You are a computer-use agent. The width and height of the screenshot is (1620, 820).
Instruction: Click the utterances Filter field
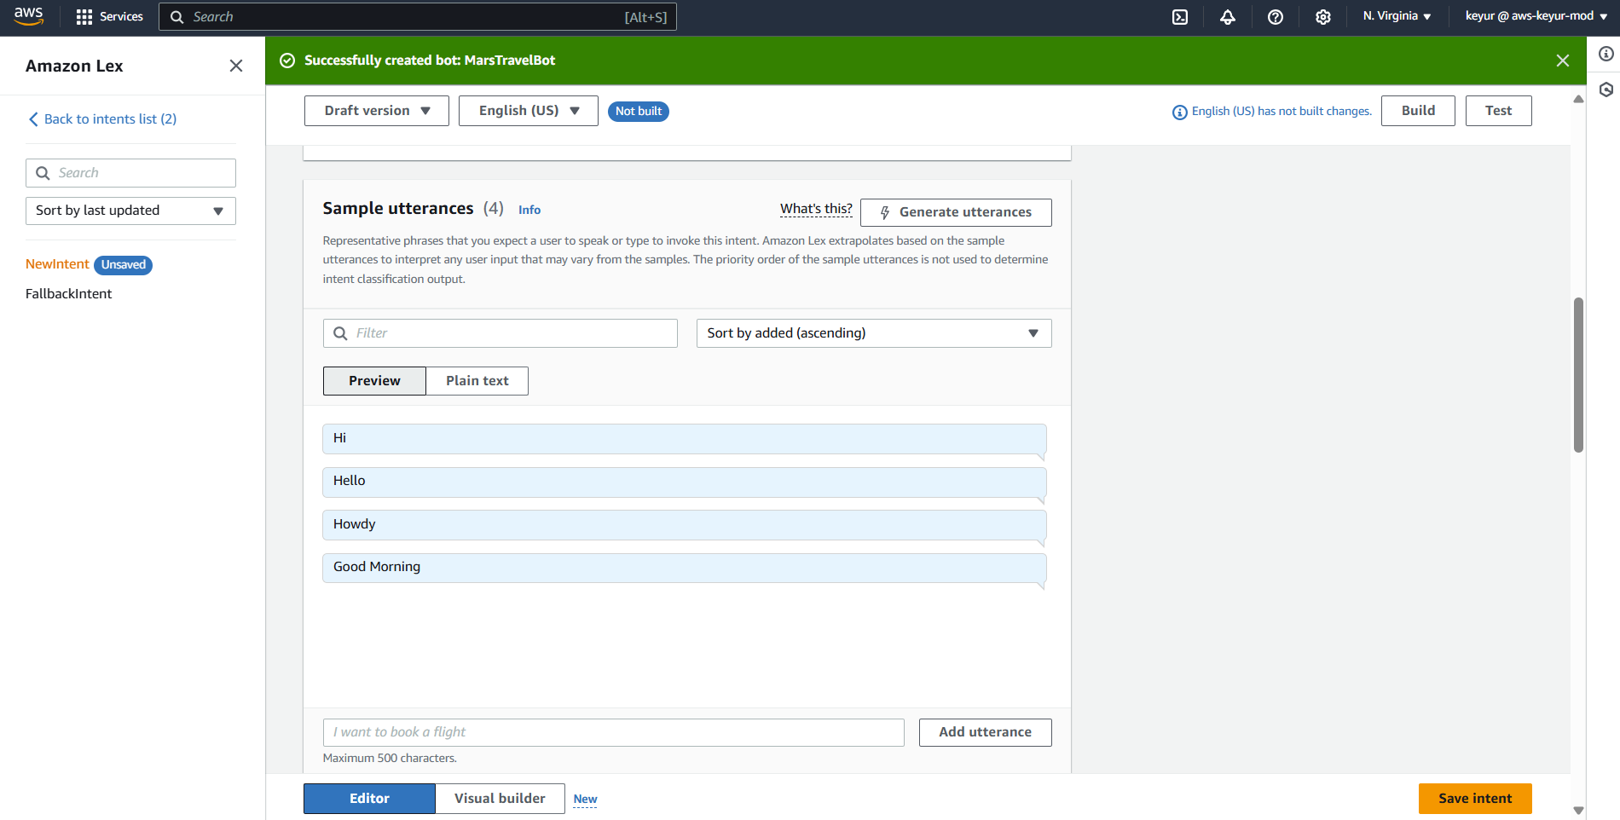[x=500, y=333]
